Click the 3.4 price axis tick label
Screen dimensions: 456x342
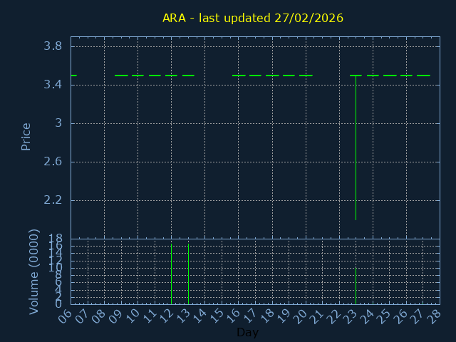[53, 85]
